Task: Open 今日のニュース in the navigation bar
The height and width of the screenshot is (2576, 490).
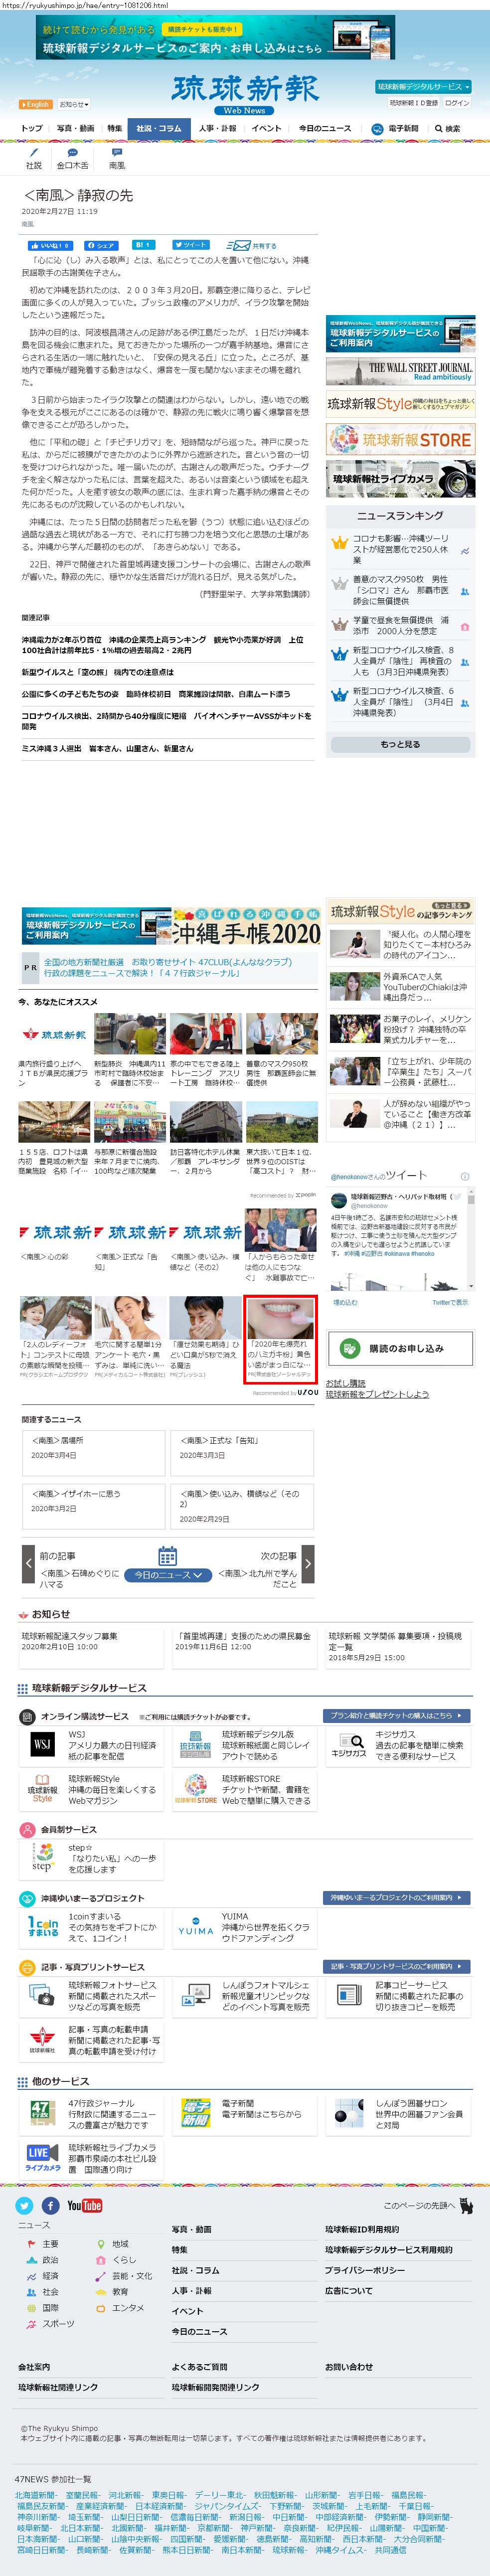Action: [x=325, y=128]
